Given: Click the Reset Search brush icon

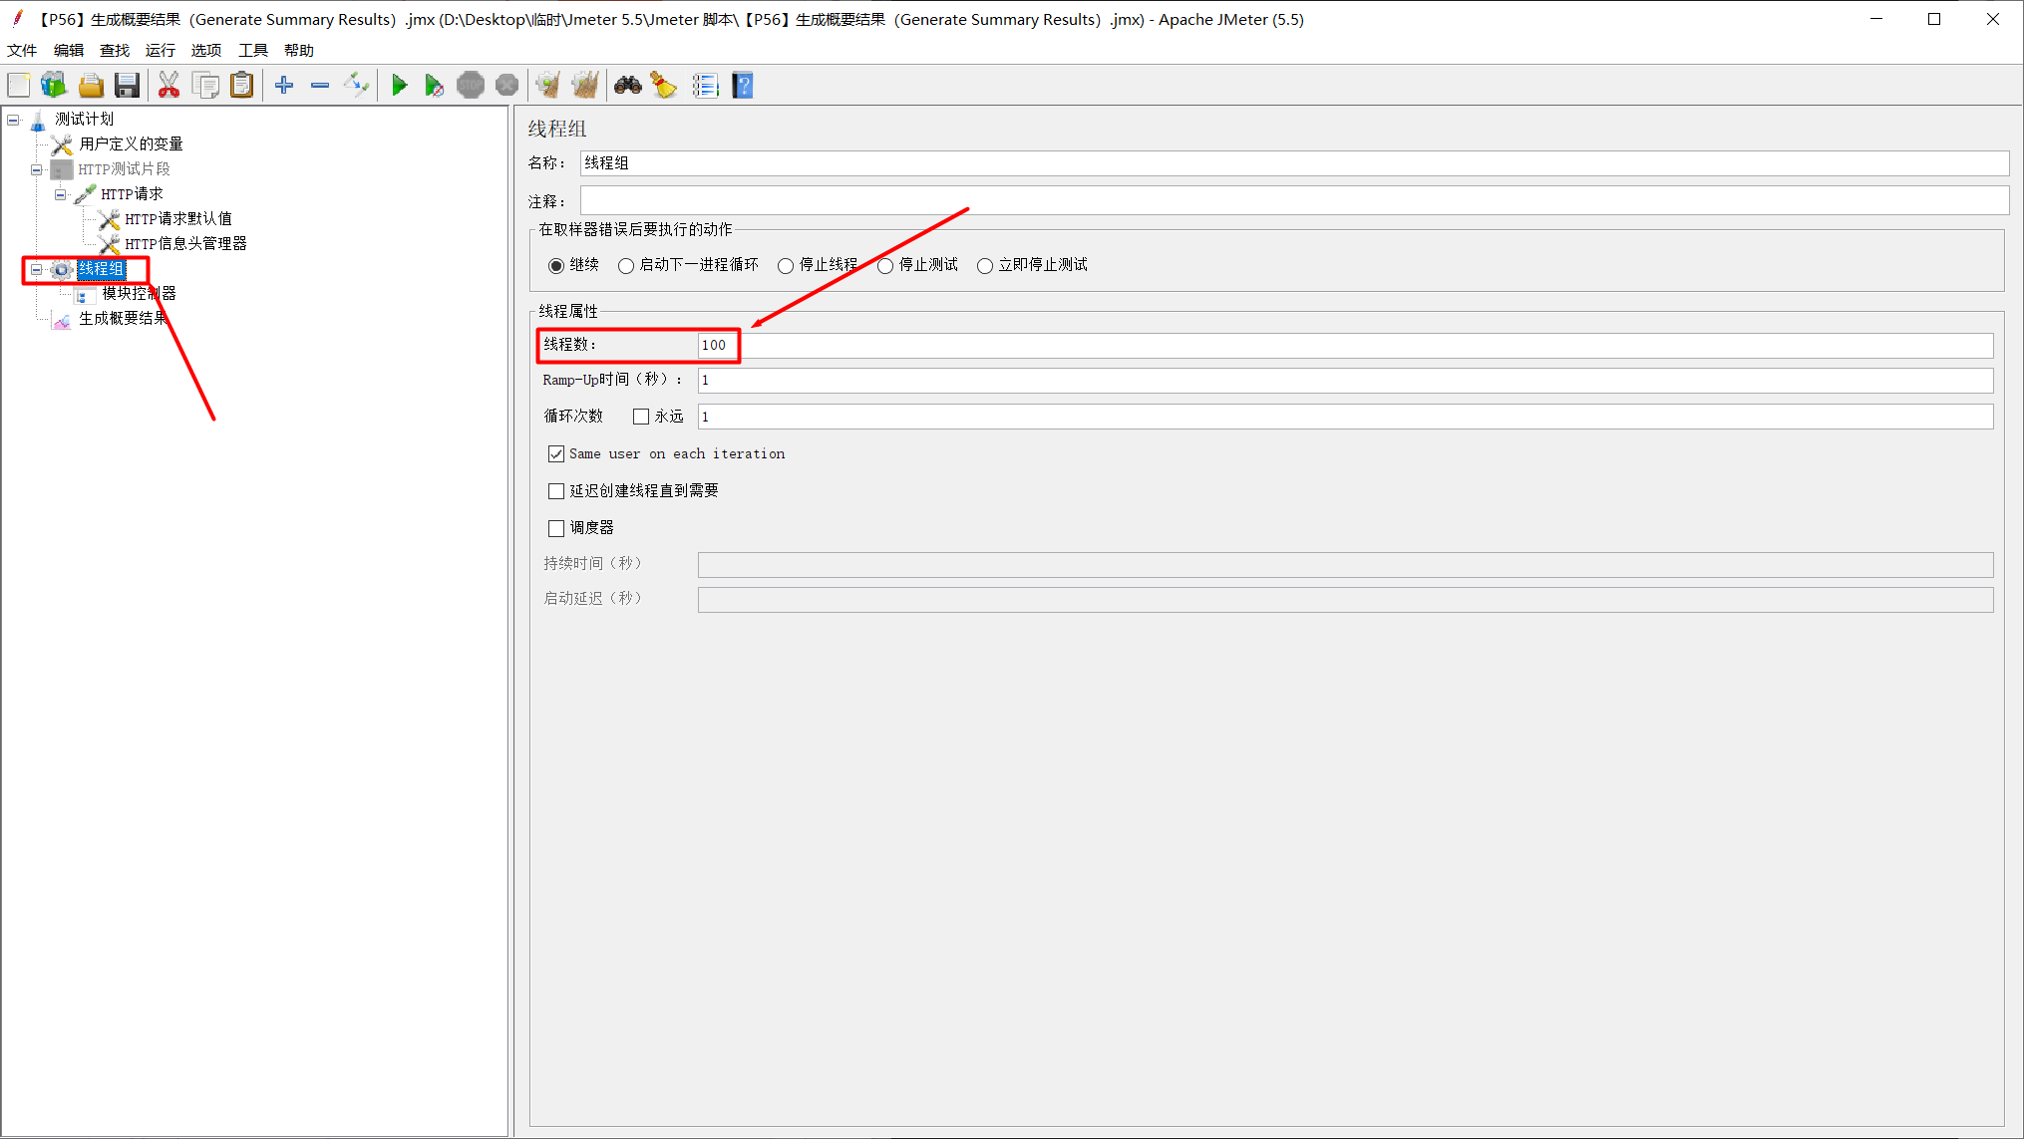Looking at the screenshot, I should pos(663,86).
